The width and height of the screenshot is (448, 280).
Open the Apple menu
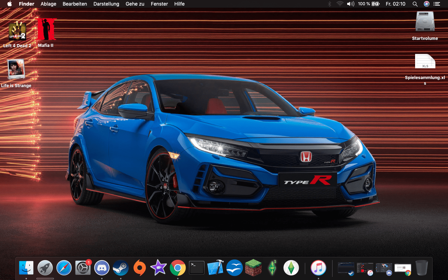point(9,4)
